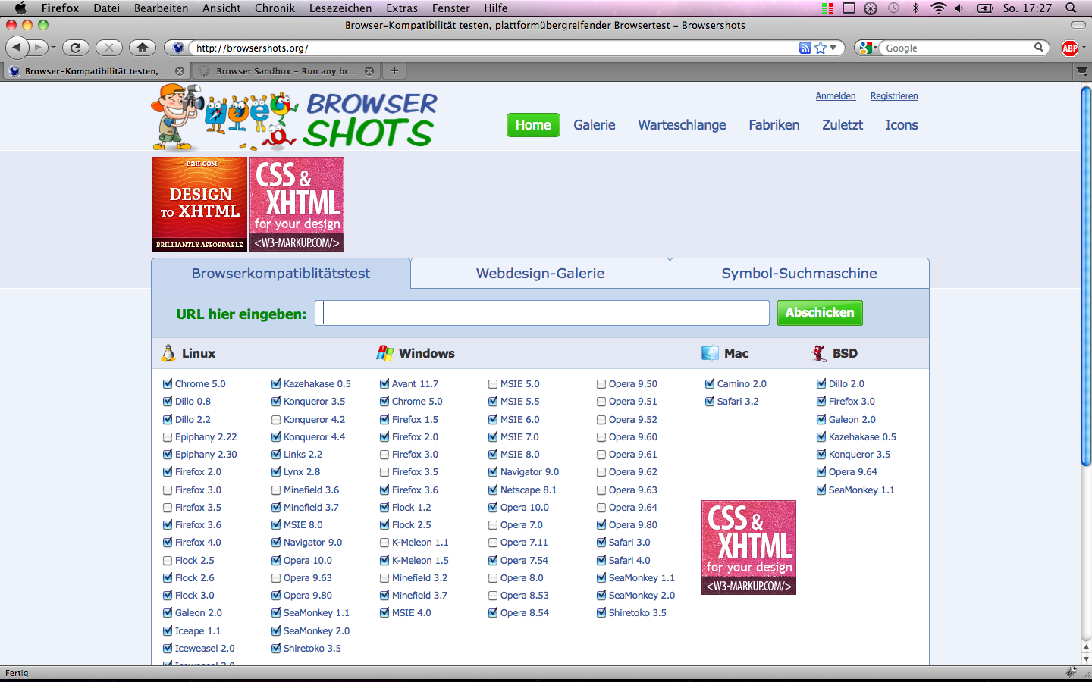Click the Wi-Fi status icon
This screenshot has width=1092, height=682.
click(939, 8)
